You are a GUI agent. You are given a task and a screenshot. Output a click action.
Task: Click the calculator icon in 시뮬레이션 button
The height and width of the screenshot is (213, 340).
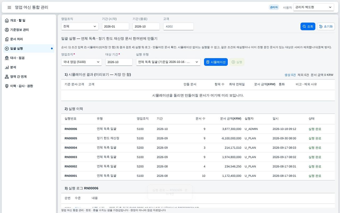click(x=208, y=62)
